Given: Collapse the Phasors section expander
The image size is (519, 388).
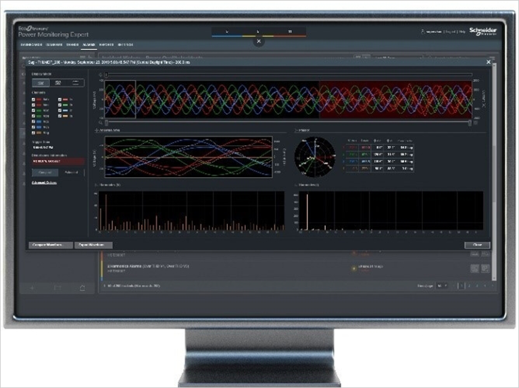Looking at the screenshot, I should 295,129.
